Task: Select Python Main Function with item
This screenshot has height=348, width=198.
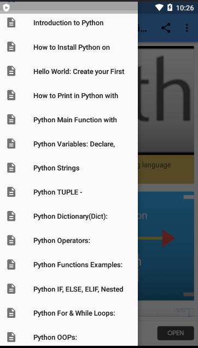Action: (69, 119)
